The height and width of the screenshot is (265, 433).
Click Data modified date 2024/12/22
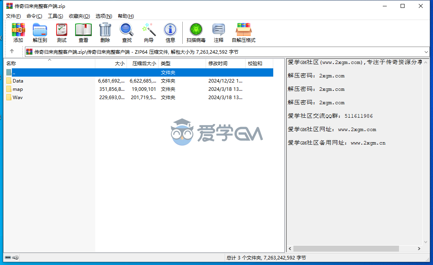tap(225, 81)
